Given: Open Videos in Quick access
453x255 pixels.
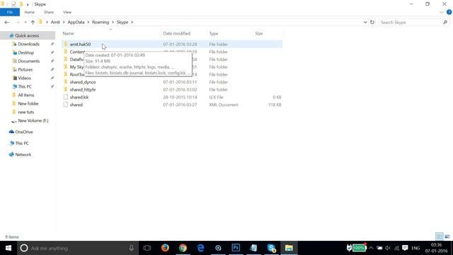Looking at the screenshot, I should click(24, 78).
